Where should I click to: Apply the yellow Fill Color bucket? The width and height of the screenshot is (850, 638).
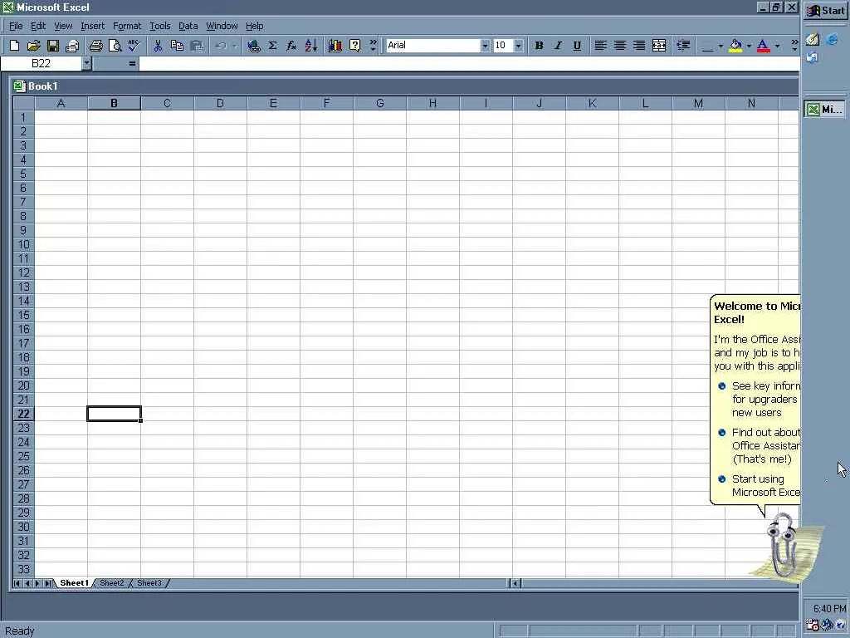(x=735, y=46)
